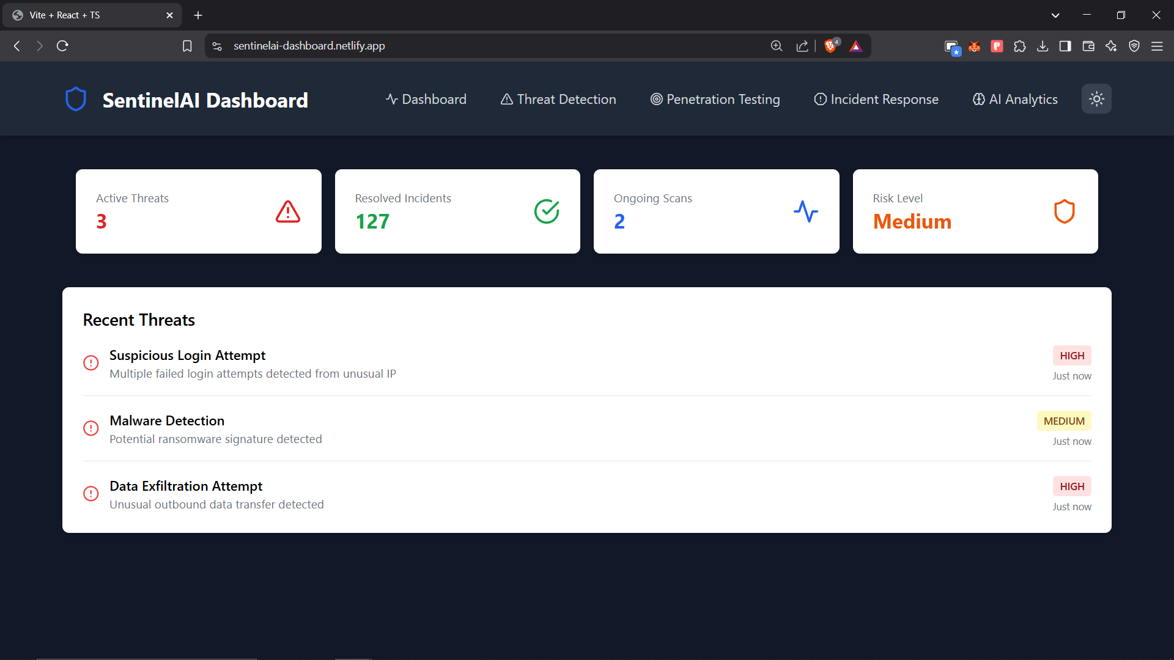Open the AI Analytics link
1174x660 pixels.
coord(1015,99)
